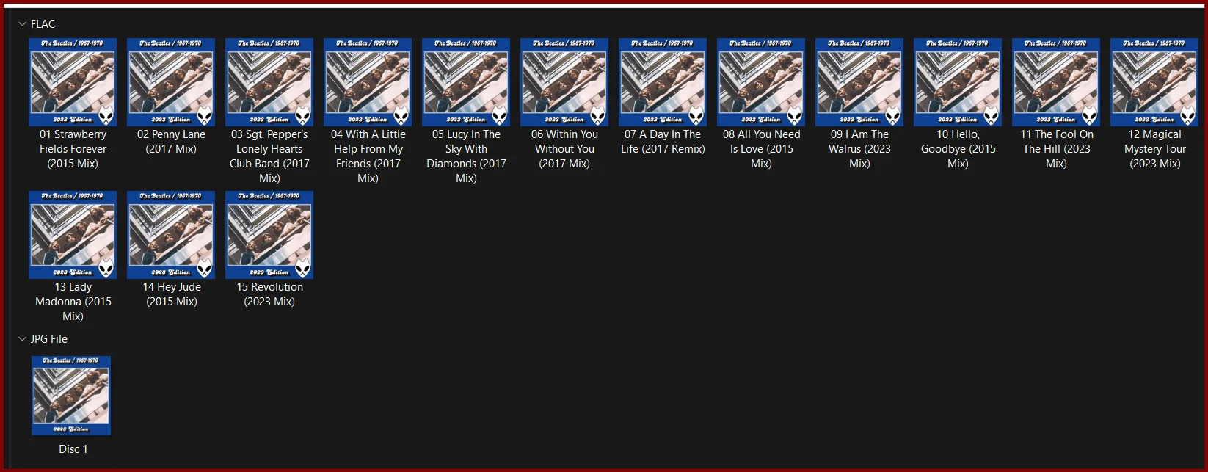Select the 06 Within You Without You file icon
This screenshot has width=1208, height=472.
point(564,82)
